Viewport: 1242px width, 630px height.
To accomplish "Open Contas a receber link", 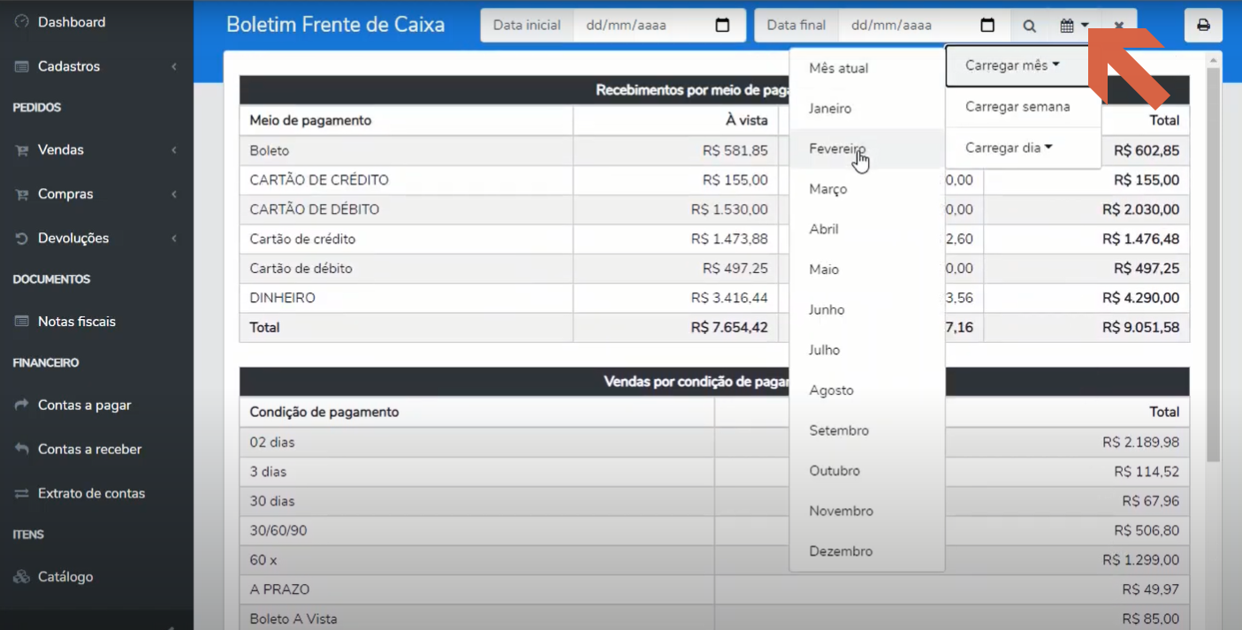I will (x=90, y=449).
